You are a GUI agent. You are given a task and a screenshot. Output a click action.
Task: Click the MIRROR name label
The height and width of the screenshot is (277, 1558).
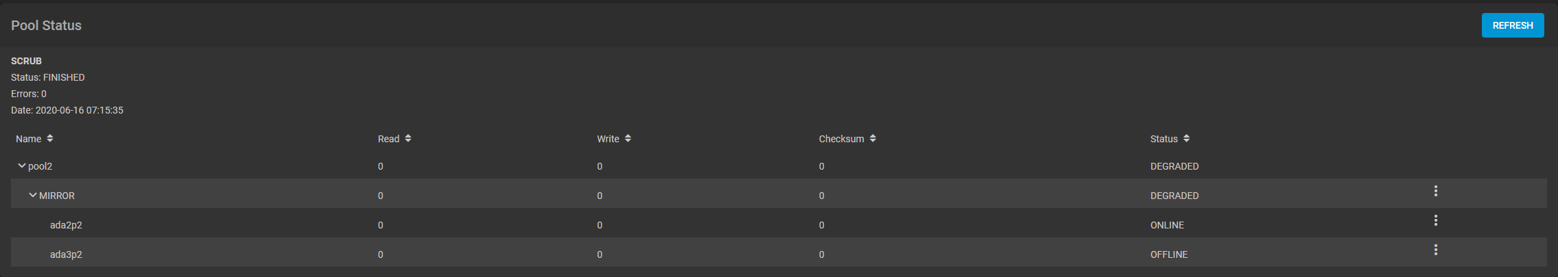coord(57,196)
